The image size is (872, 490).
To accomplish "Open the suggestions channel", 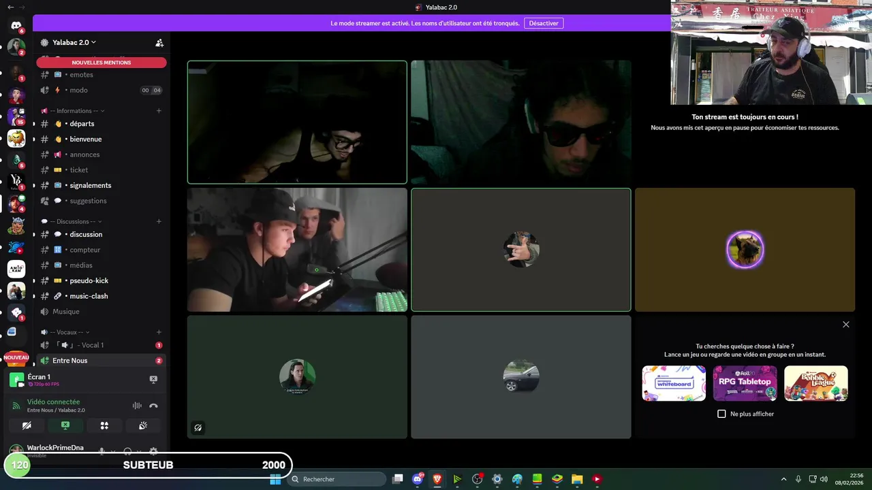I will (x=102, y=201).
